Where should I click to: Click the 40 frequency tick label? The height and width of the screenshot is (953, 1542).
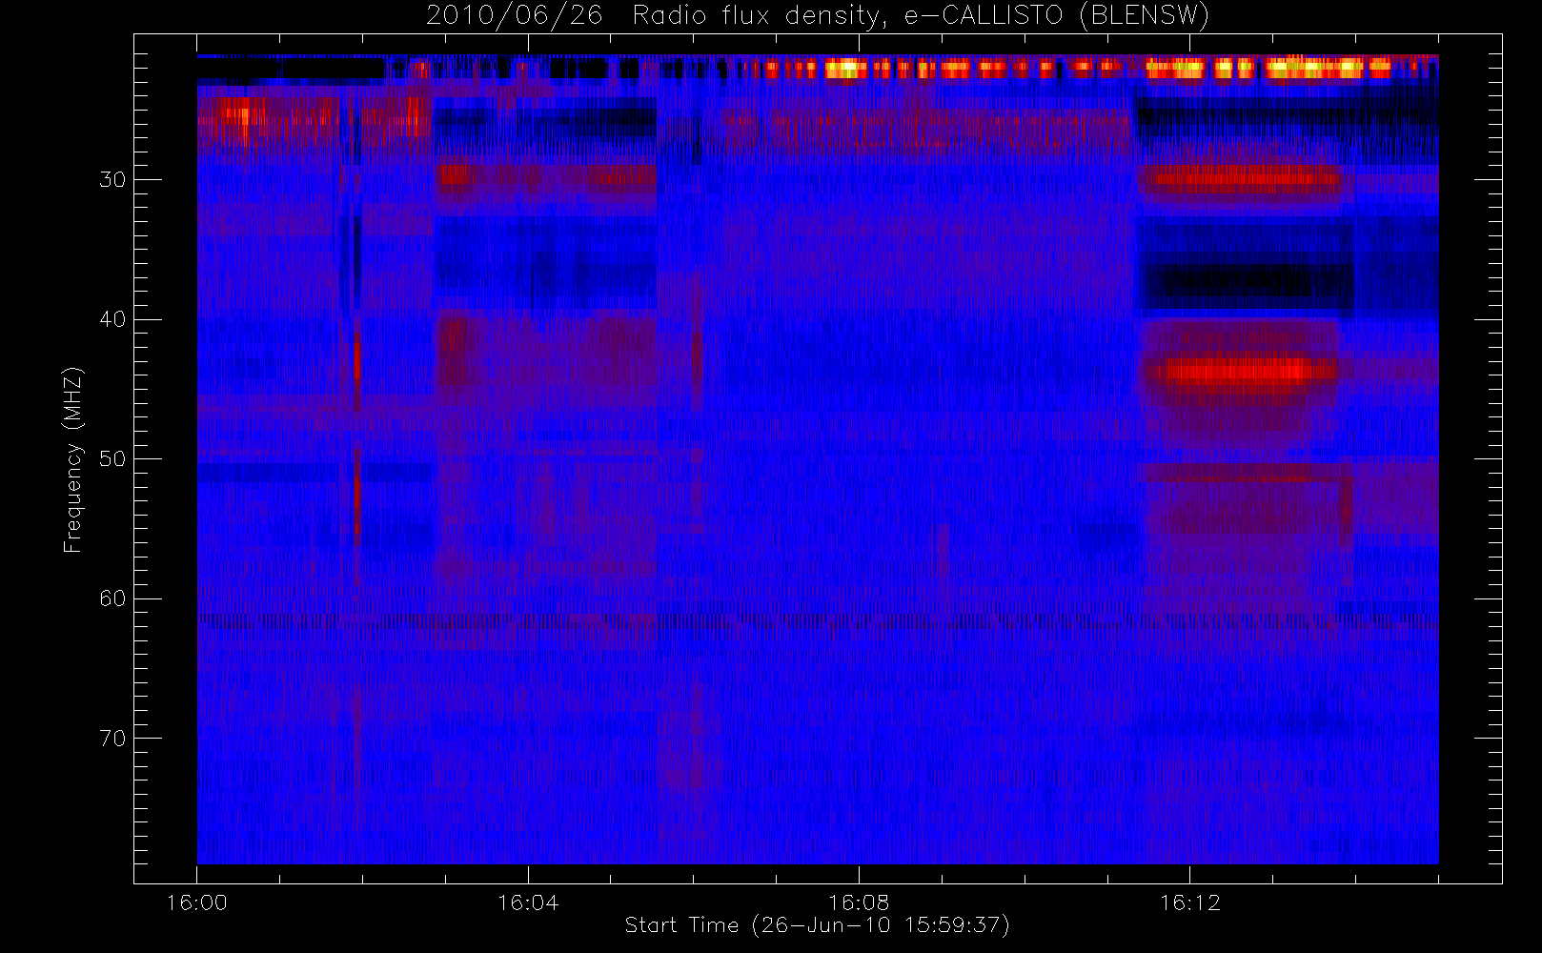click(112, 319)
